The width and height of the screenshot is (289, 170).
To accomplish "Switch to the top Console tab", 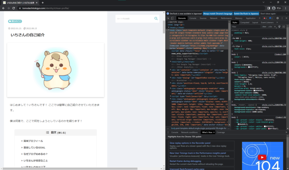I will pos(193,18).
